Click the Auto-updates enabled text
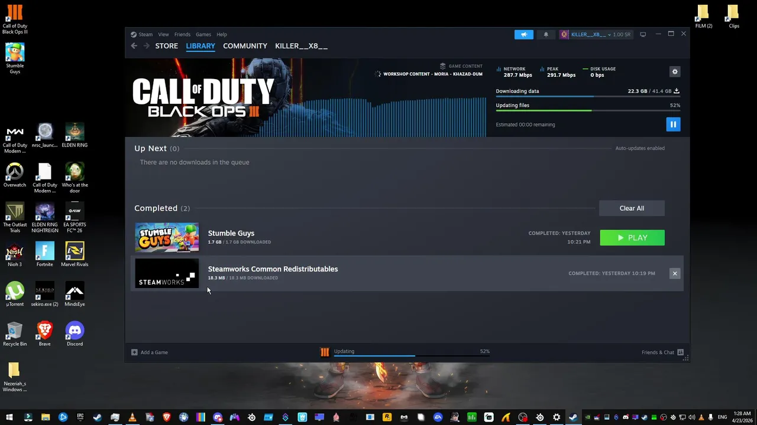The height and width of the screenshot is (425, 757). (640, 148)
